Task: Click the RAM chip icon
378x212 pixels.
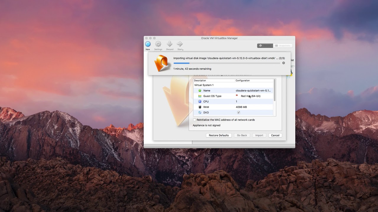Action: (x=200, y=107)
